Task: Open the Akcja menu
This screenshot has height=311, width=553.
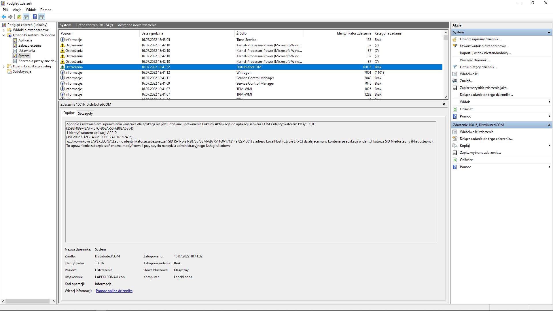Action: click(17, 10)
